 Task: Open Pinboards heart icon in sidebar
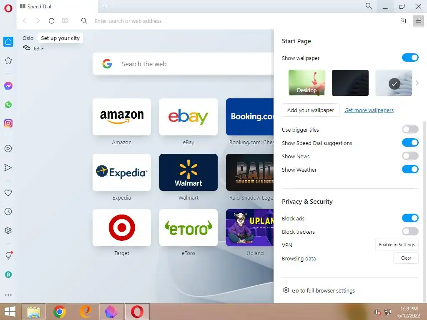pyautogui.click(x=8, y=192)
